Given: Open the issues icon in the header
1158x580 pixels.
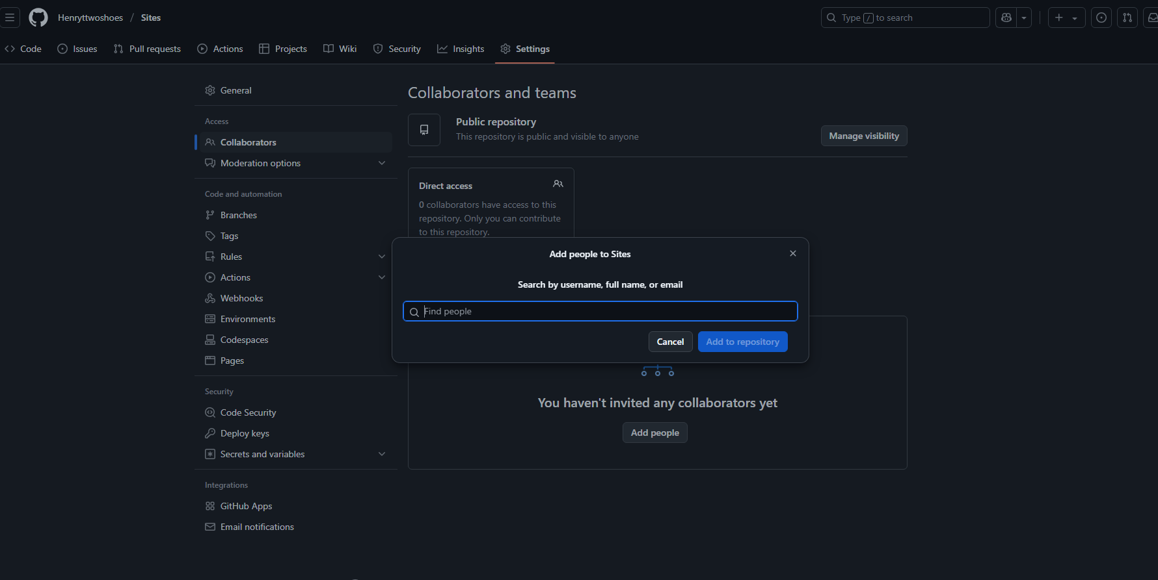Looking at the screenshot, I should [x=1101, y=18].
